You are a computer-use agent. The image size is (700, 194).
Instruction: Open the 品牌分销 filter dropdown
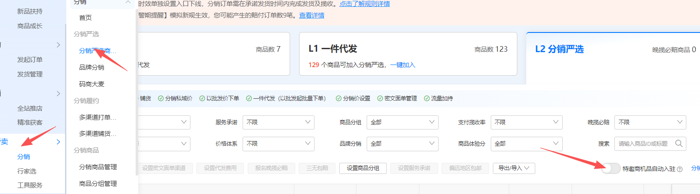tap(403, 144)
